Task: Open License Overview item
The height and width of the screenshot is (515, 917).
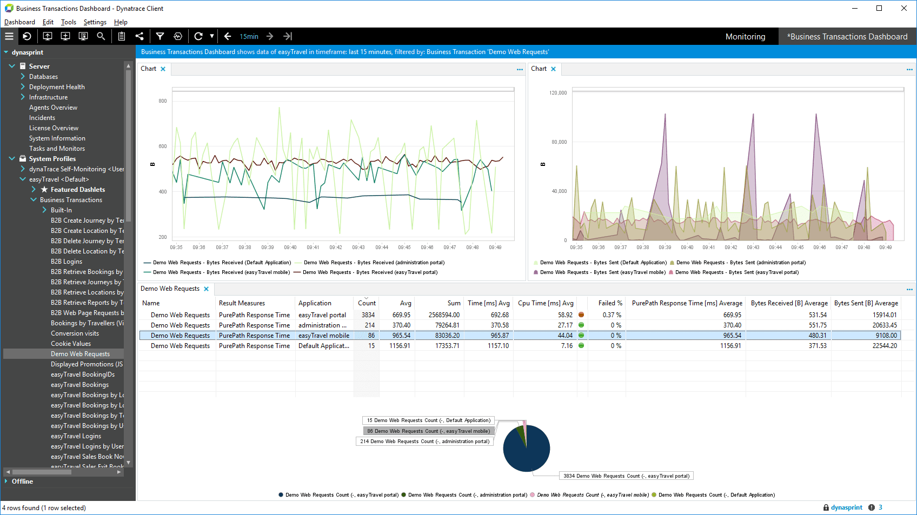Action: [54, 128]
